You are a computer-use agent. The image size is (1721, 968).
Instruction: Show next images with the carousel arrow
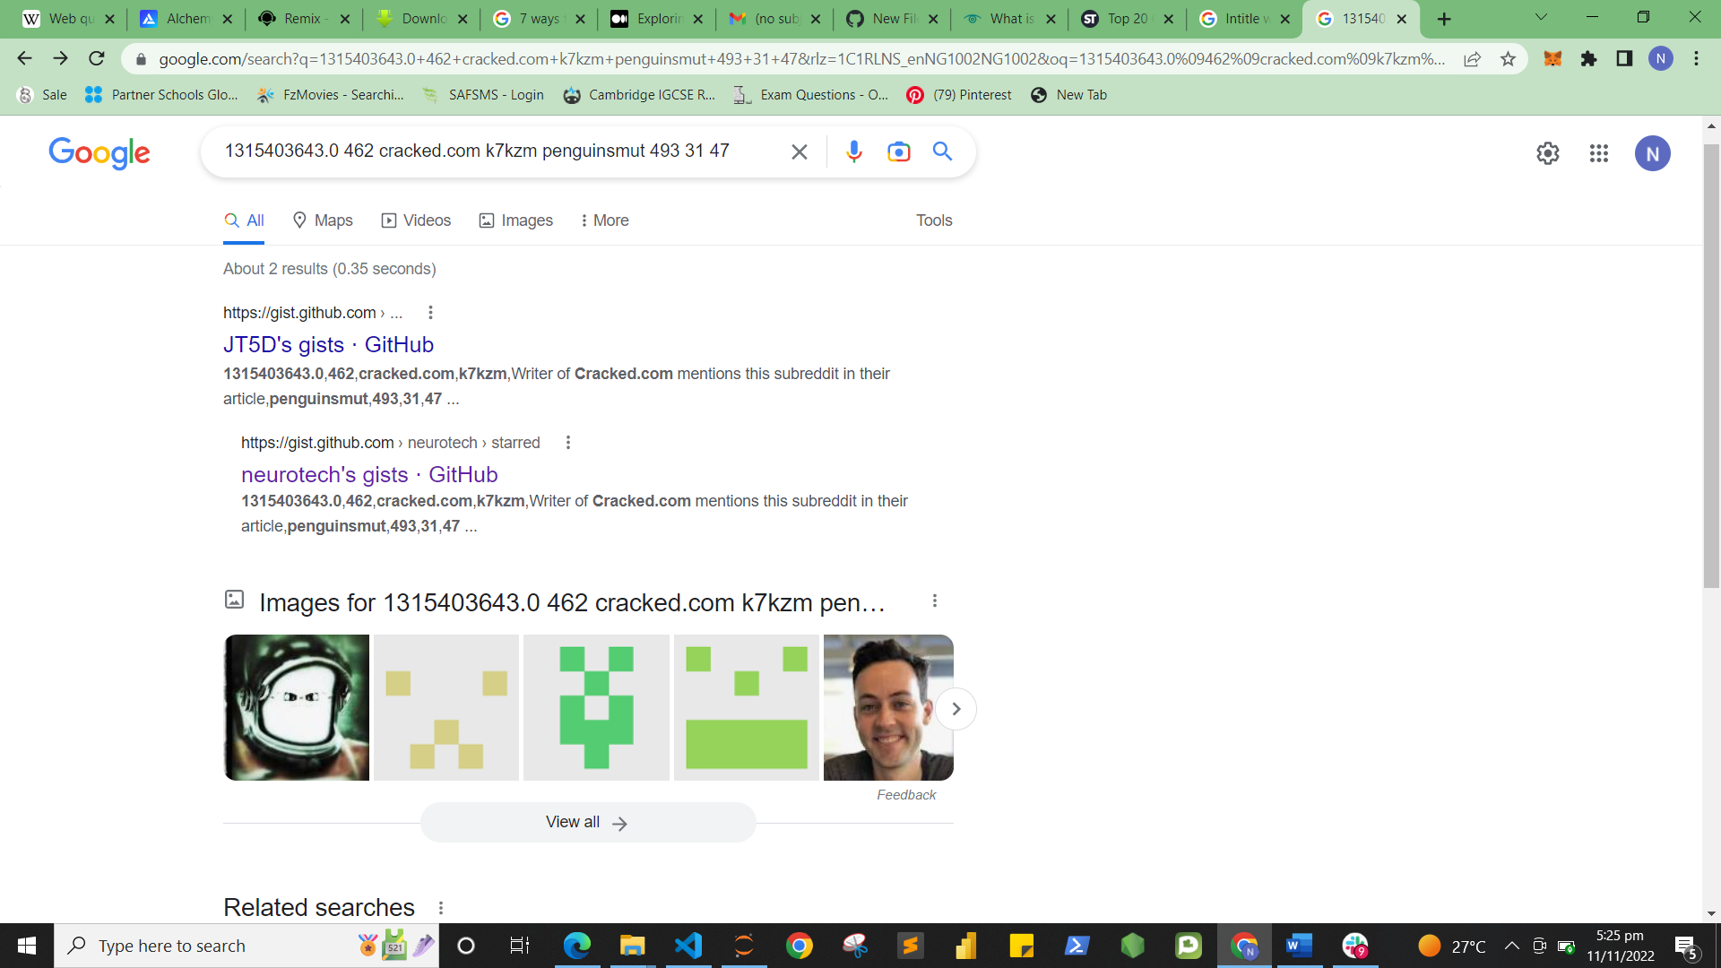point(956,709)
